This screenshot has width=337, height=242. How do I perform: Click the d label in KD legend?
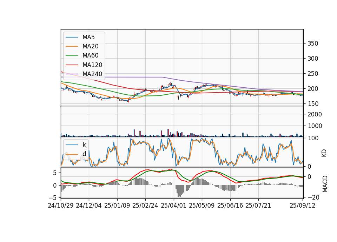(x=84, y=154)
